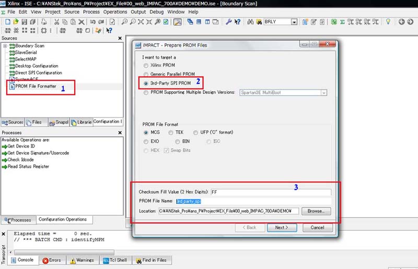The image size is (418, 269).
Task: Click the refresh page icon after zoom icons
Action: point(166,22)
